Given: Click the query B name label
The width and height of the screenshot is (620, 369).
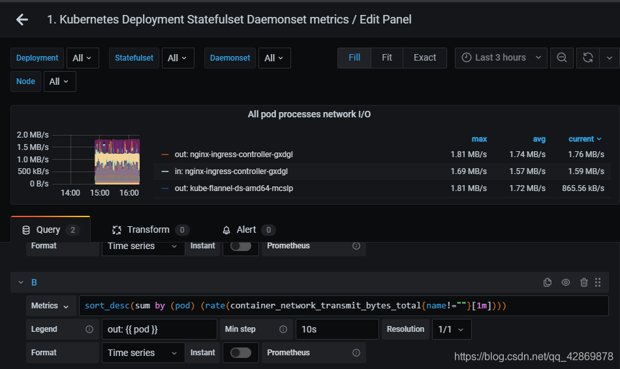Looking at the screenshot, I should (x=34, y=282).
